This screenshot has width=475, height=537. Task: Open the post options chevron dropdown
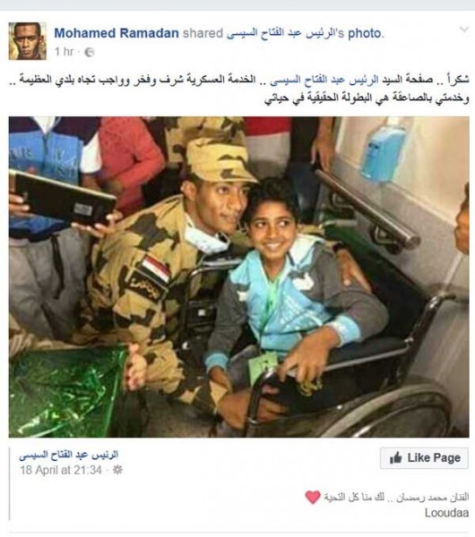pyautogui.click(x=463, y=30)
